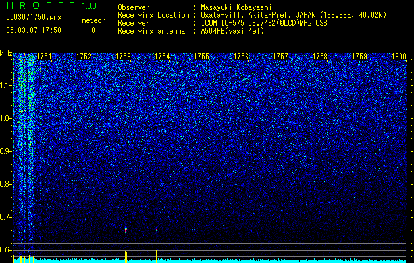Click the 1.1 kHz axis label
414x263 pixels.
[6, 85]
